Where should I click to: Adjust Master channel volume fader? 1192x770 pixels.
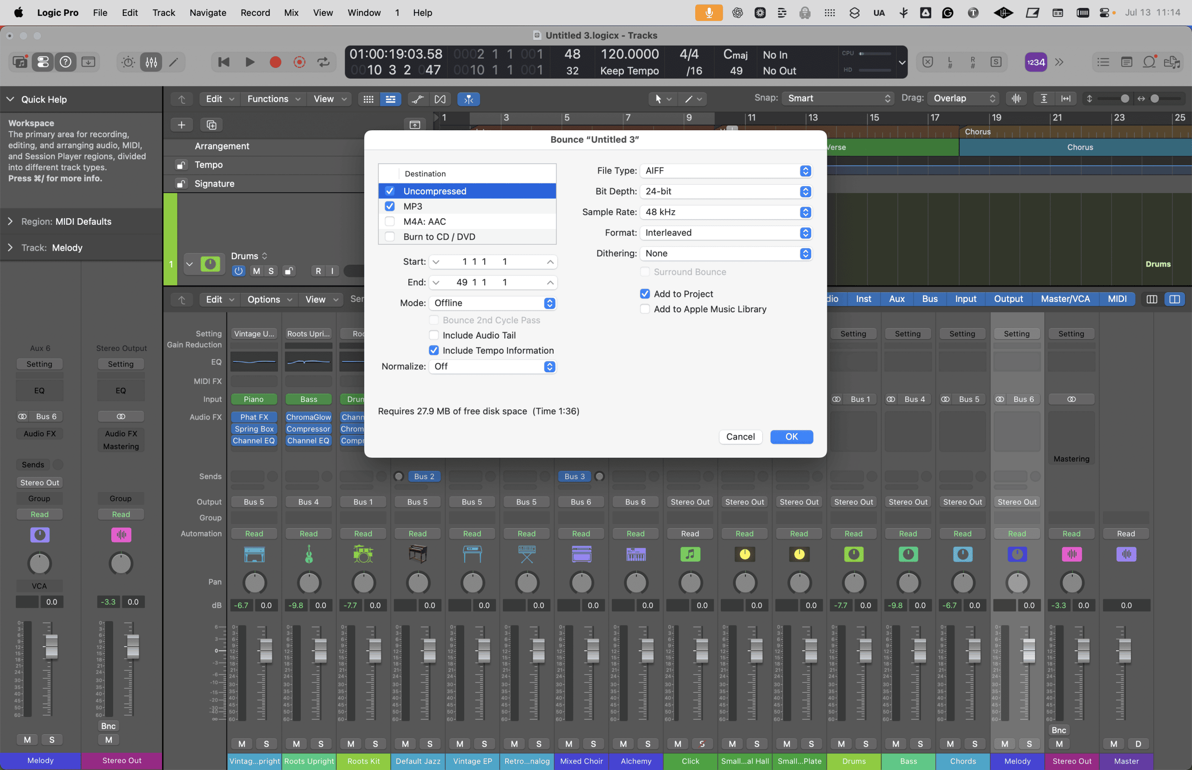click(x=1124, y=650)
